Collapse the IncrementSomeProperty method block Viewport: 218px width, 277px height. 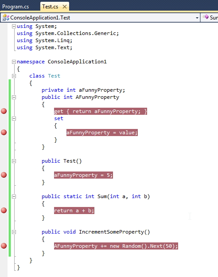(14, 232)
